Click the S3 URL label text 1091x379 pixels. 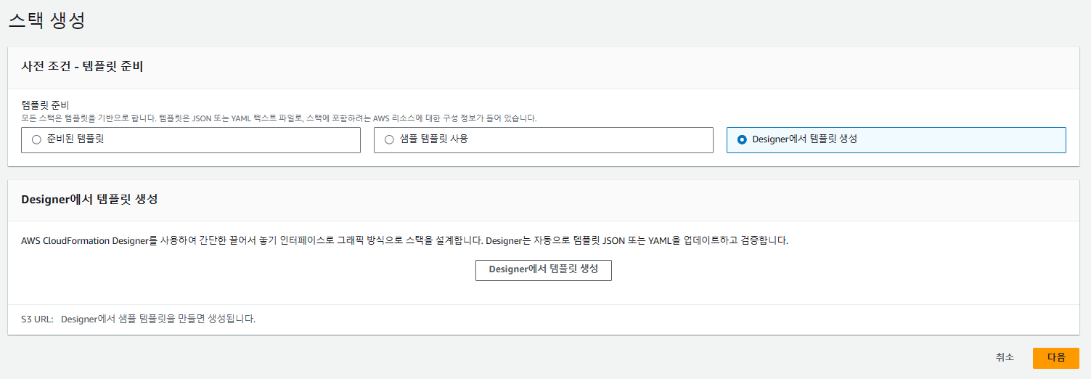[37, 319]
